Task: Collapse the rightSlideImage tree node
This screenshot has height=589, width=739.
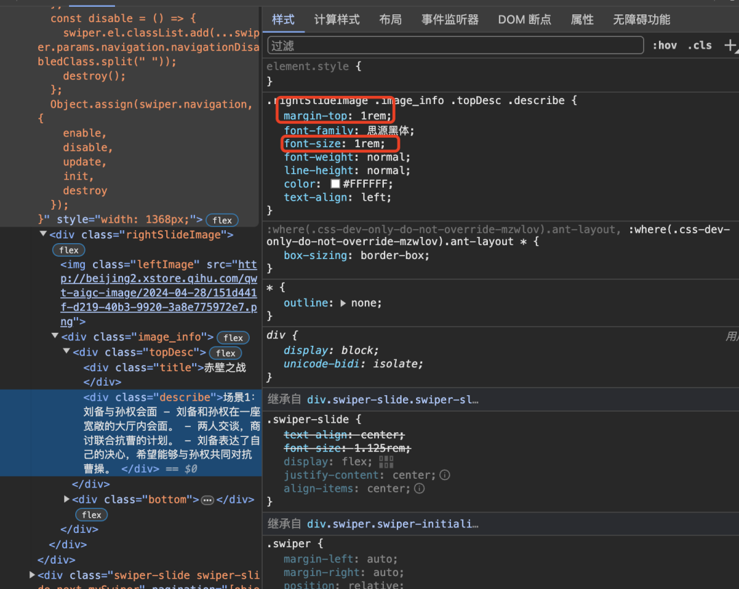Action: (42, 233)
